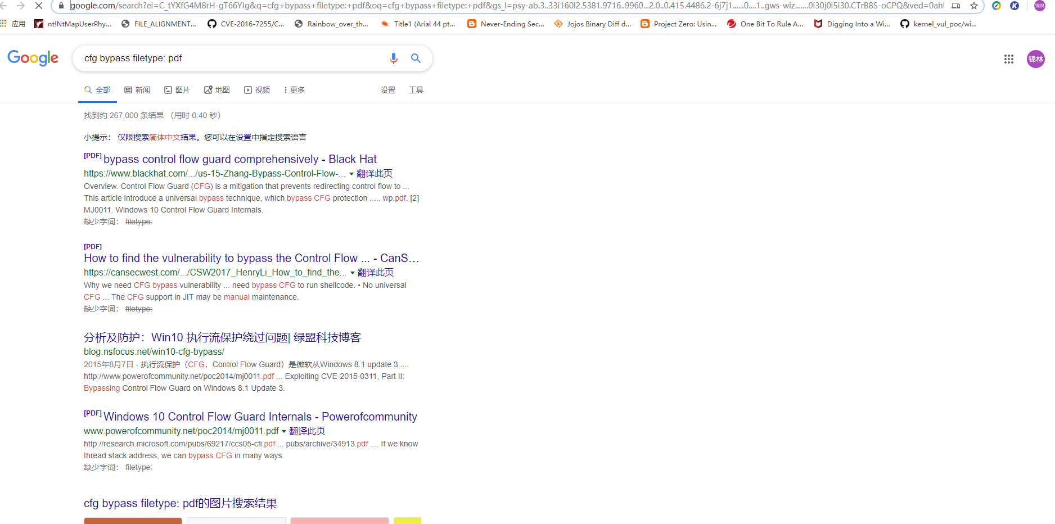Switch to the 地图 (Maps) tab
Viewport: 1055px width, 524px height.
coord(217,90)
